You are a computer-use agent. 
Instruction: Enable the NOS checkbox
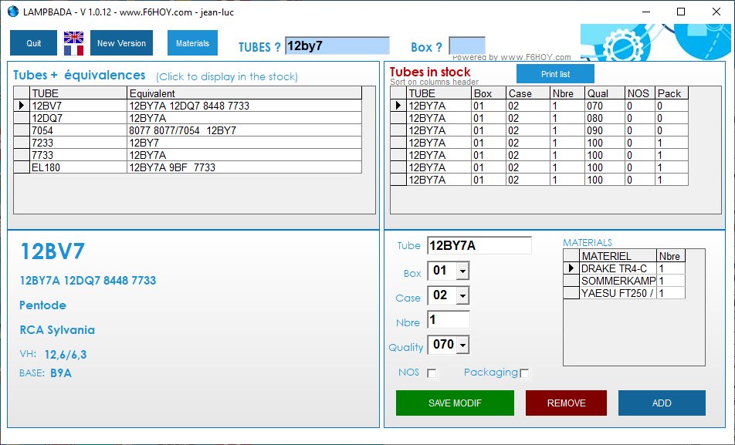432,373
